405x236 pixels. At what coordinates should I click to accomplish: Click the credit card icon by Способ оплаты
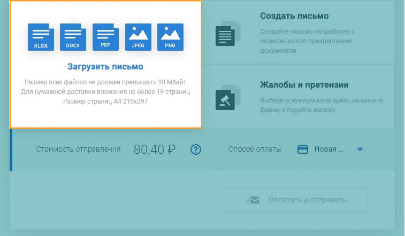tap(303, 150)
